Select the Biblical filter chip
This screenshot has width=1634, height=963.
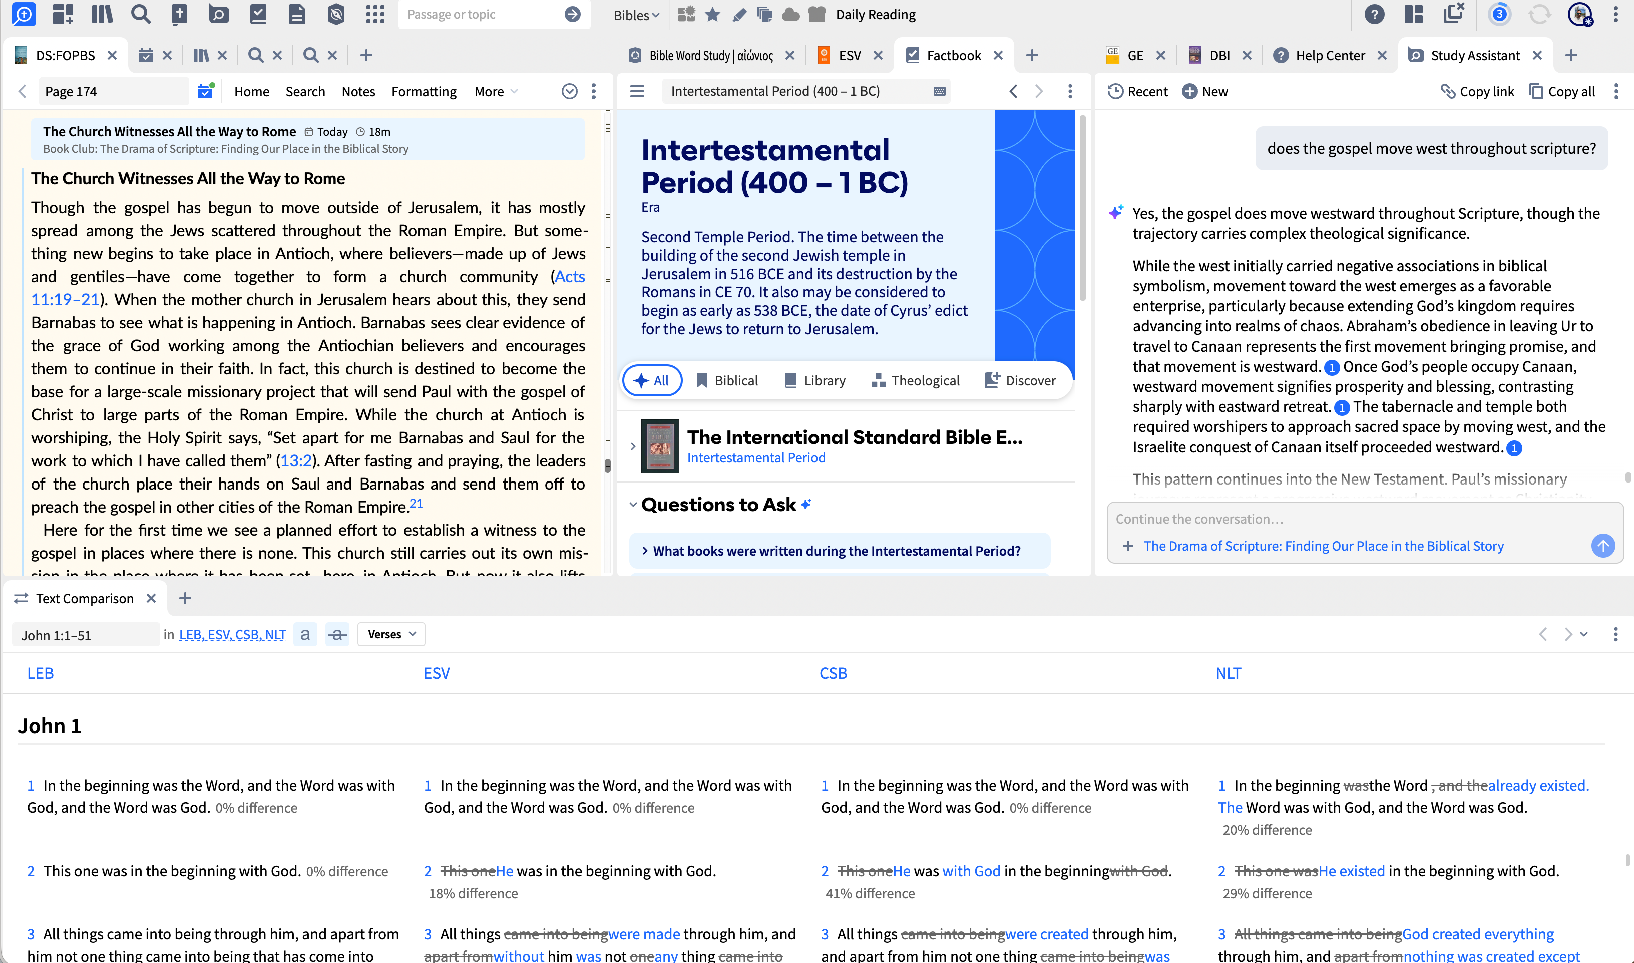tap(727, 380)
